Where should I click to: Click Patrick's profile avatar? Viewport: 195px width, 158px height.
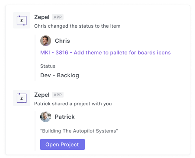coord(45,117)
